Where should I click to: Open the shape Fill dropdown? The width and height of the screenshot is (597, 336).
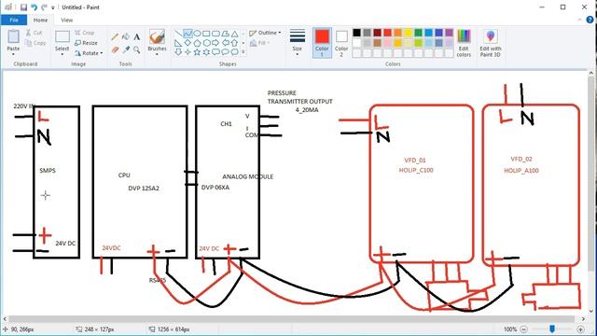click(259, 43)
